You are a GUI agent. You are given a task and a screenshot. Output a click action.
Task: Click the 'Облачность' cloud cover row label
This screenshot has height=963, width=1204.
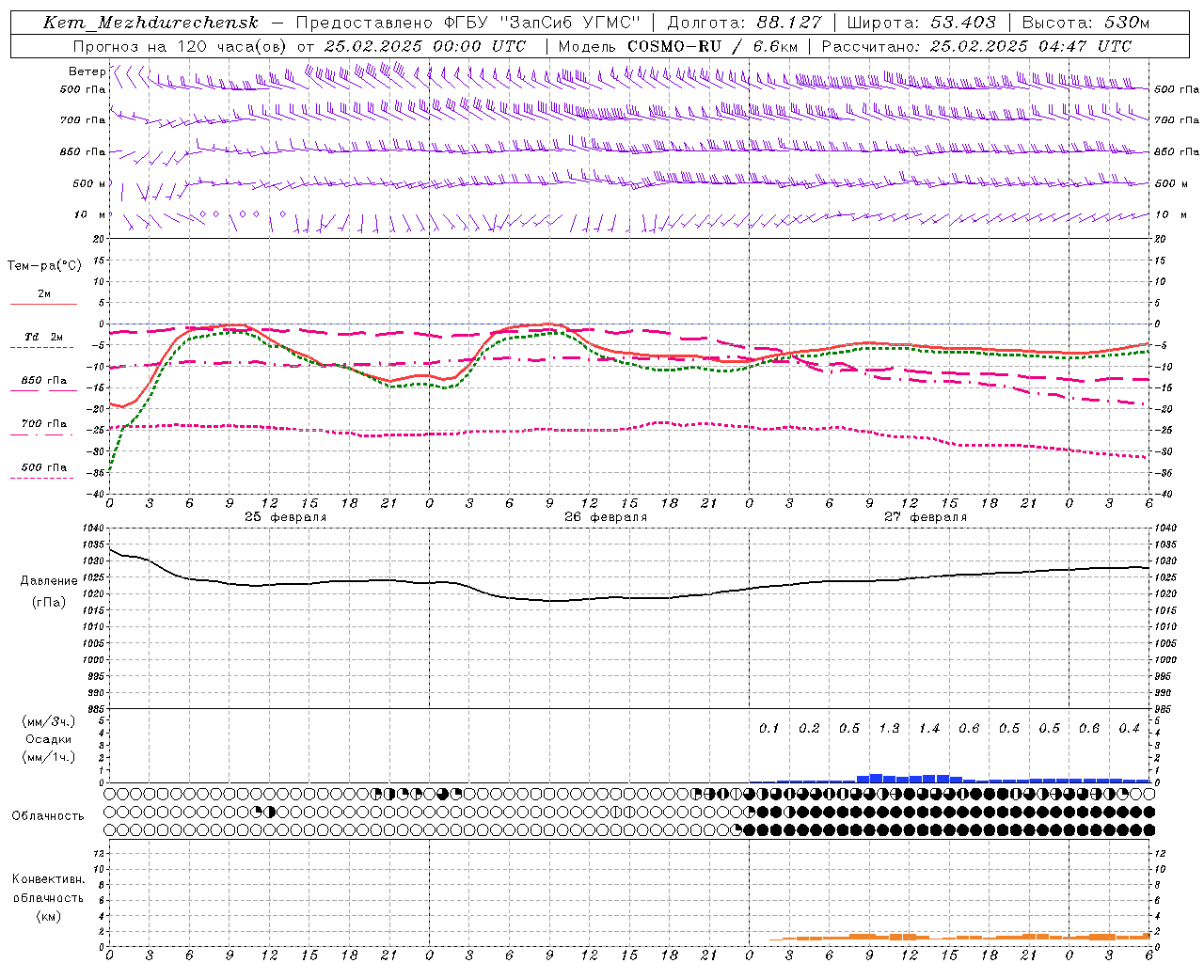click(47, 815)
